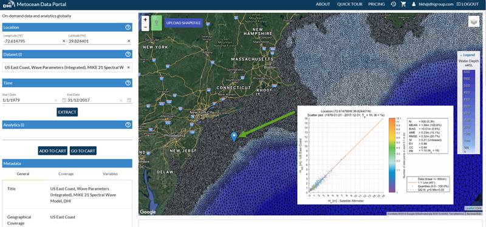Open the history clock icon in header

[393, 4]
